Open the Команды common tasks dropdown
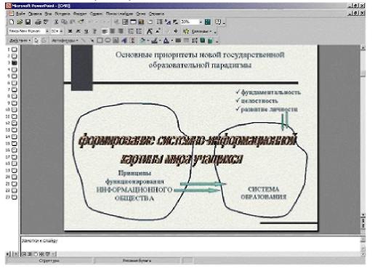 coord(201,31)
